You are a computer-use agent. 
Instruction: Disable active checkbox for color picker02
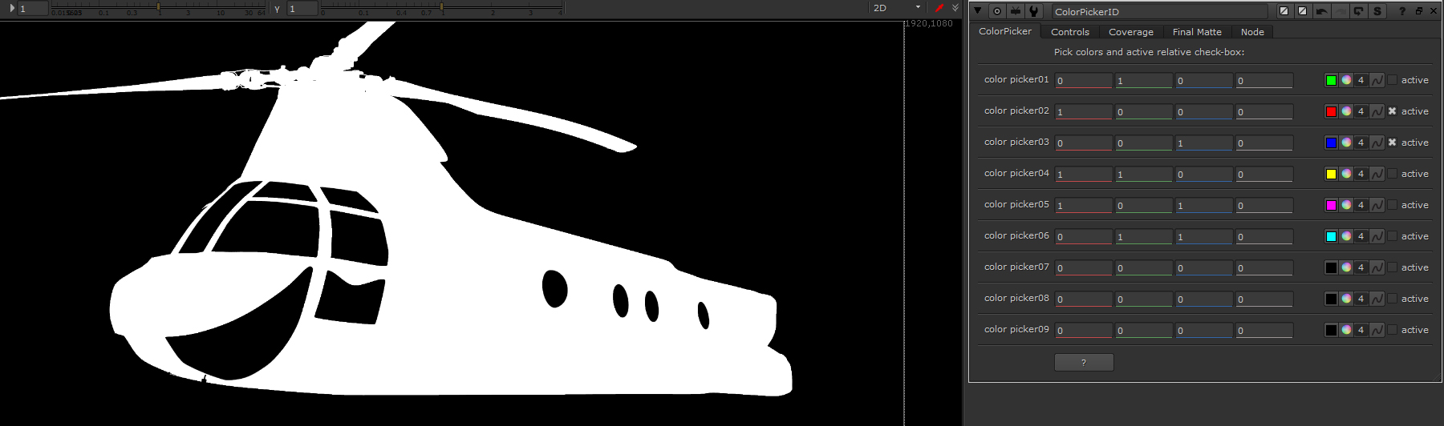pos(1393,111)
